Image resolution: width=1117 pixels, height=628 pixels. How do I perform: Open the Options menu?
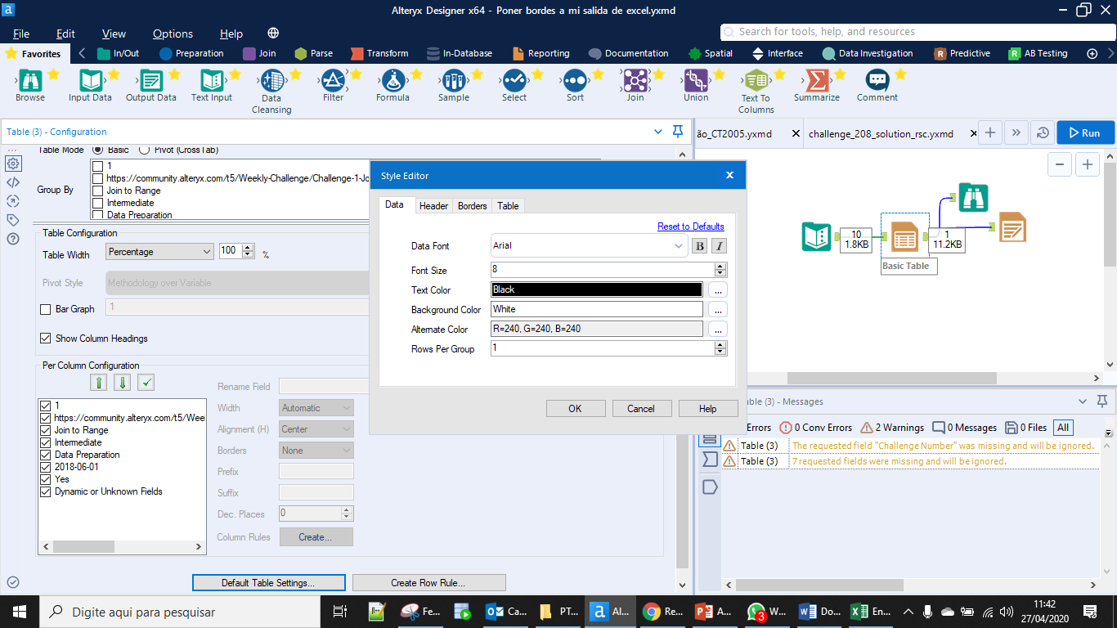pos(173,34)
